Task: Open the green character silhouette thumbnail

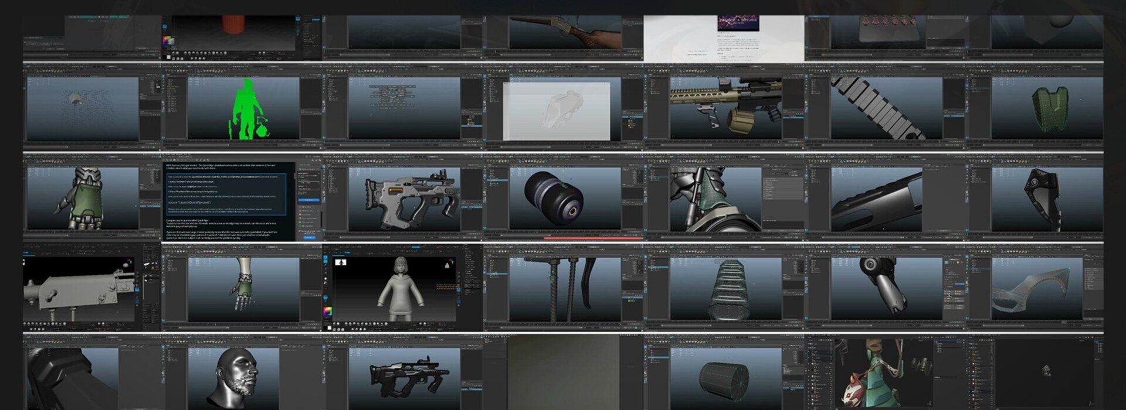Action: [x=243, y=109]
